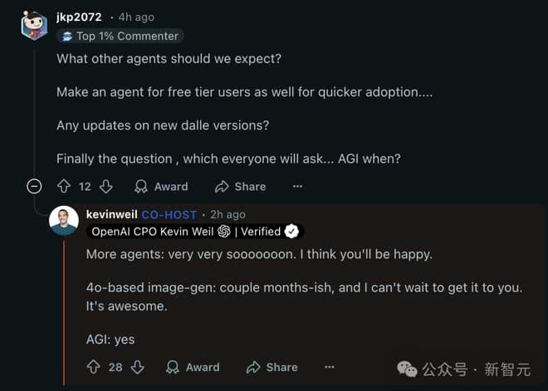Viewport: 548px width, 391px height.
Task: Share jkp2072's comment
Action: 240,187
